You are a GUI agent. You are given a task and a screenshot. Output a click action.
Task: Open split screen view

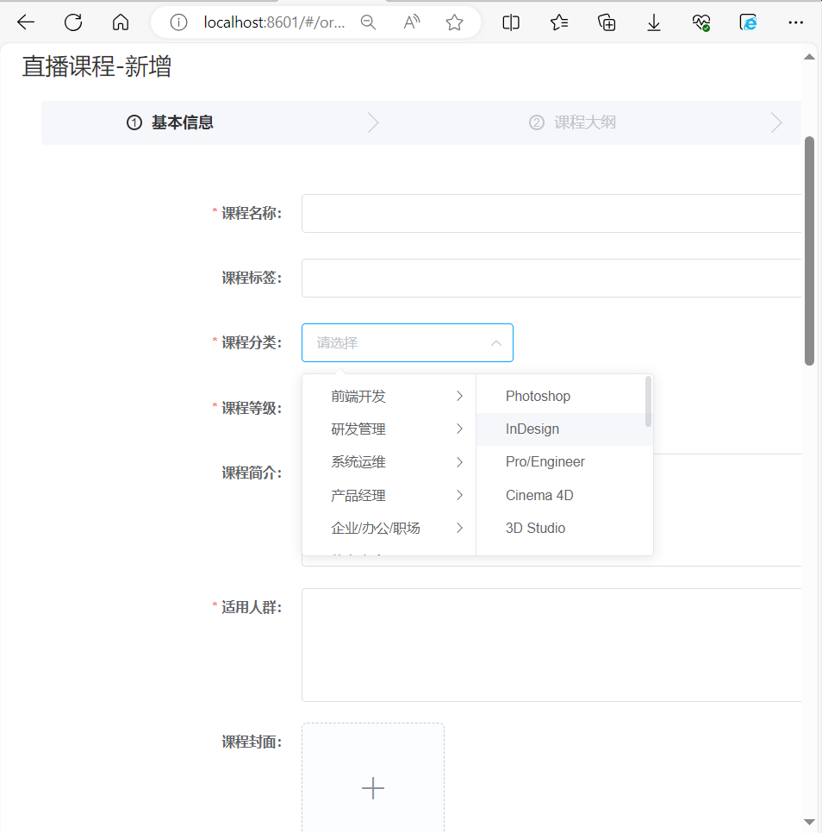click(x=510, y=22)
